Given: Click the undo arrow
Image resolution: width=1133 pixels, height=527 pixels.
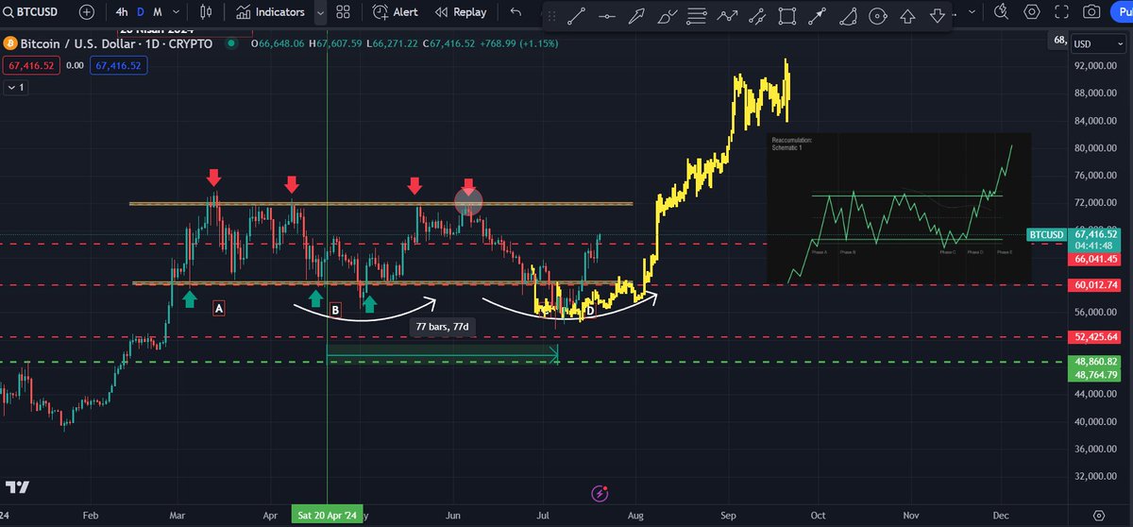Looking at the screenshot, I should [x=515, y=12].
